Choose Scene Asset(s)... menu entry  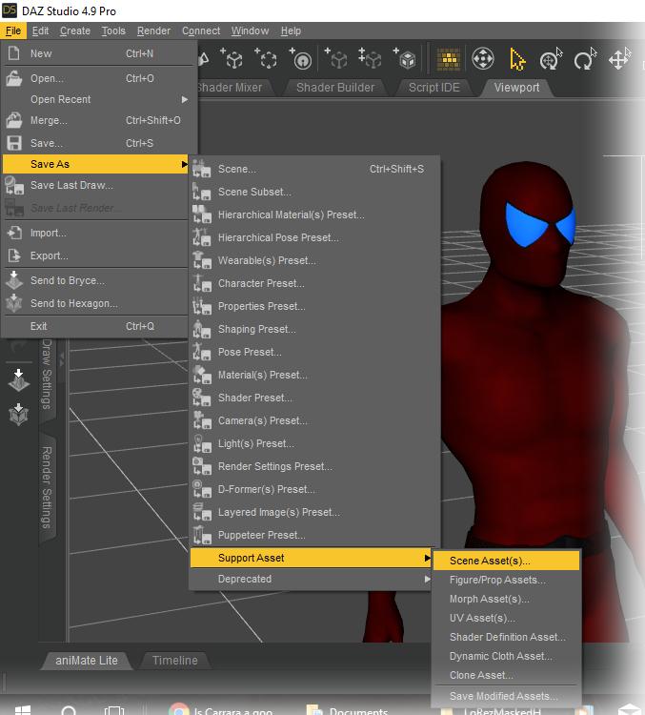click(506, 561)
